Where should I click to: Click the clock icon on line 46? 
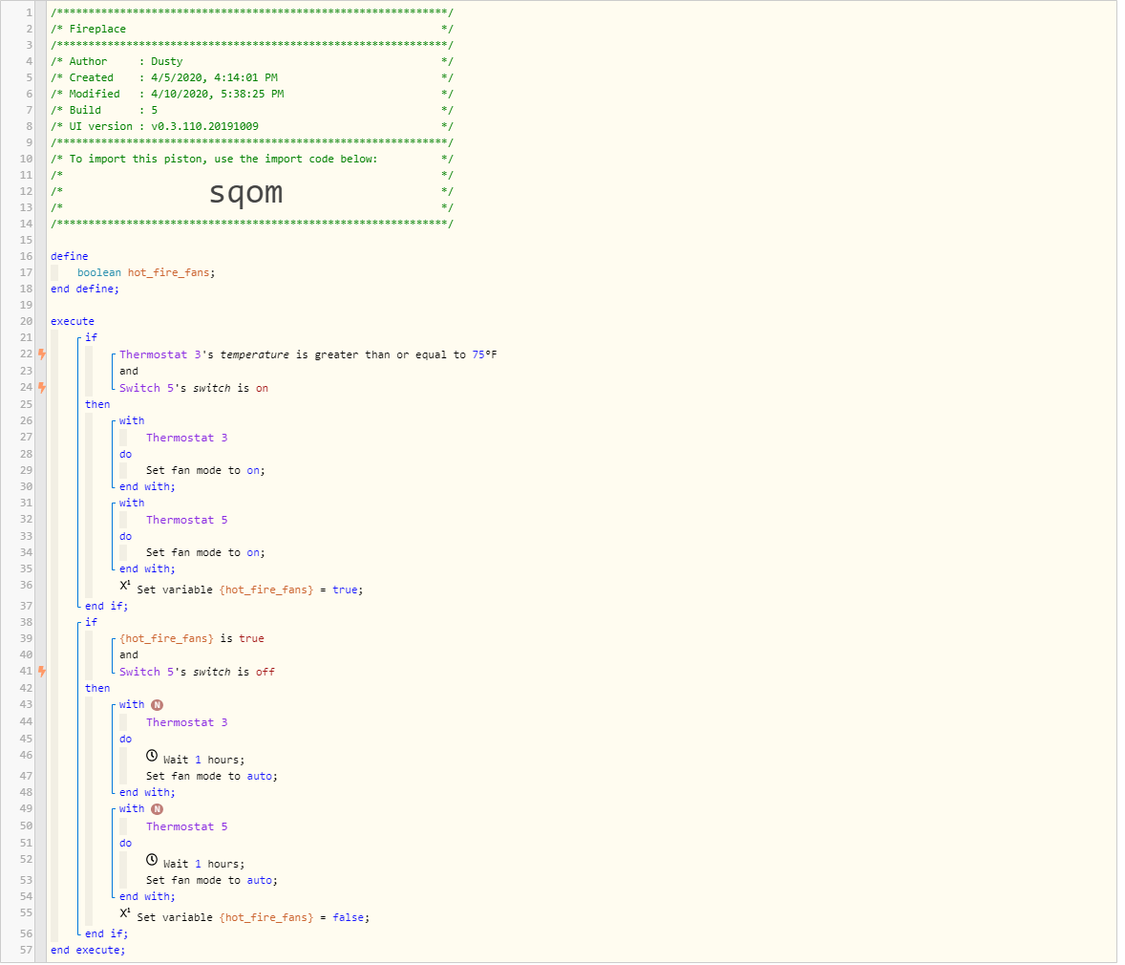152,756
